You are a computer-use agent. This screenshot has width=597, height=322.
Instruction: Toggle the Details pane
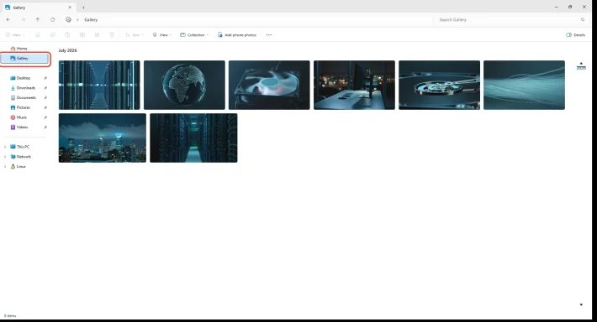[x=576, y=35]
